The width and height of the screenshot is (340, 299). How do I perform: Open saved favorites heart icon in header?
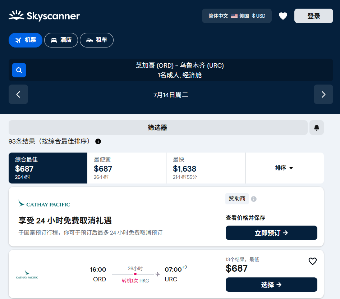click(283, 16)
